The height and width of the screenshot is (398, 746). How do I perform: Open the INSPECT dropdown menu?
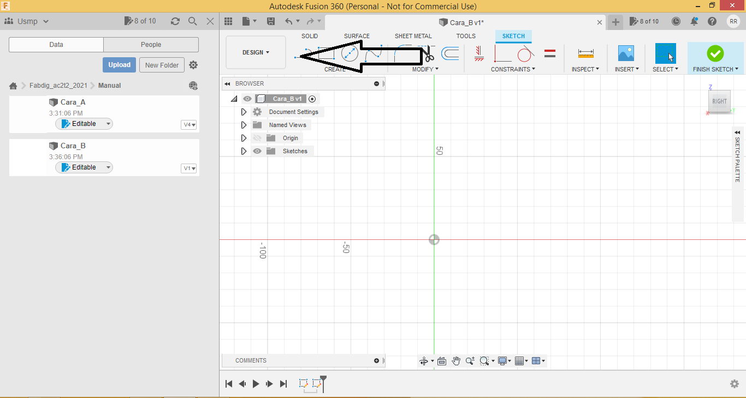[x=585, y=69]
